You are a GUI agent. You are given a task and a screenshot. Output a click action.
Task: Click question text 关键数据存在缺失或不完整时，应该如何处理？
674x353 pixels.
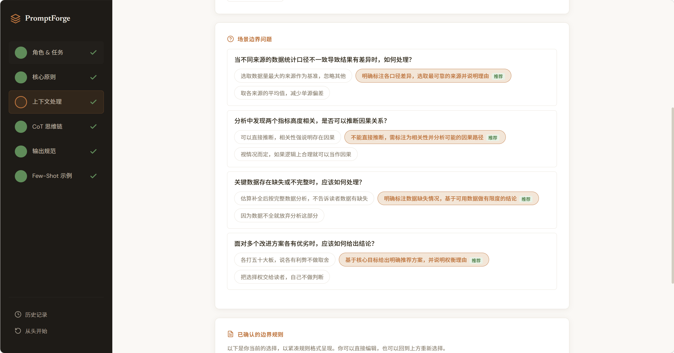point(298,182)
